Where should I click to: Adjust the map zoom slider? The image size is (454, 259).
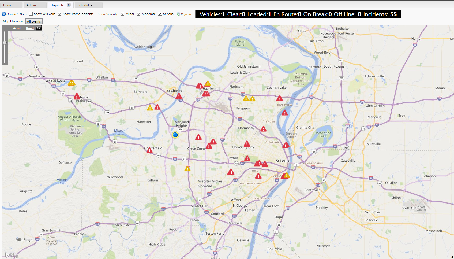(x=5, y=43)
